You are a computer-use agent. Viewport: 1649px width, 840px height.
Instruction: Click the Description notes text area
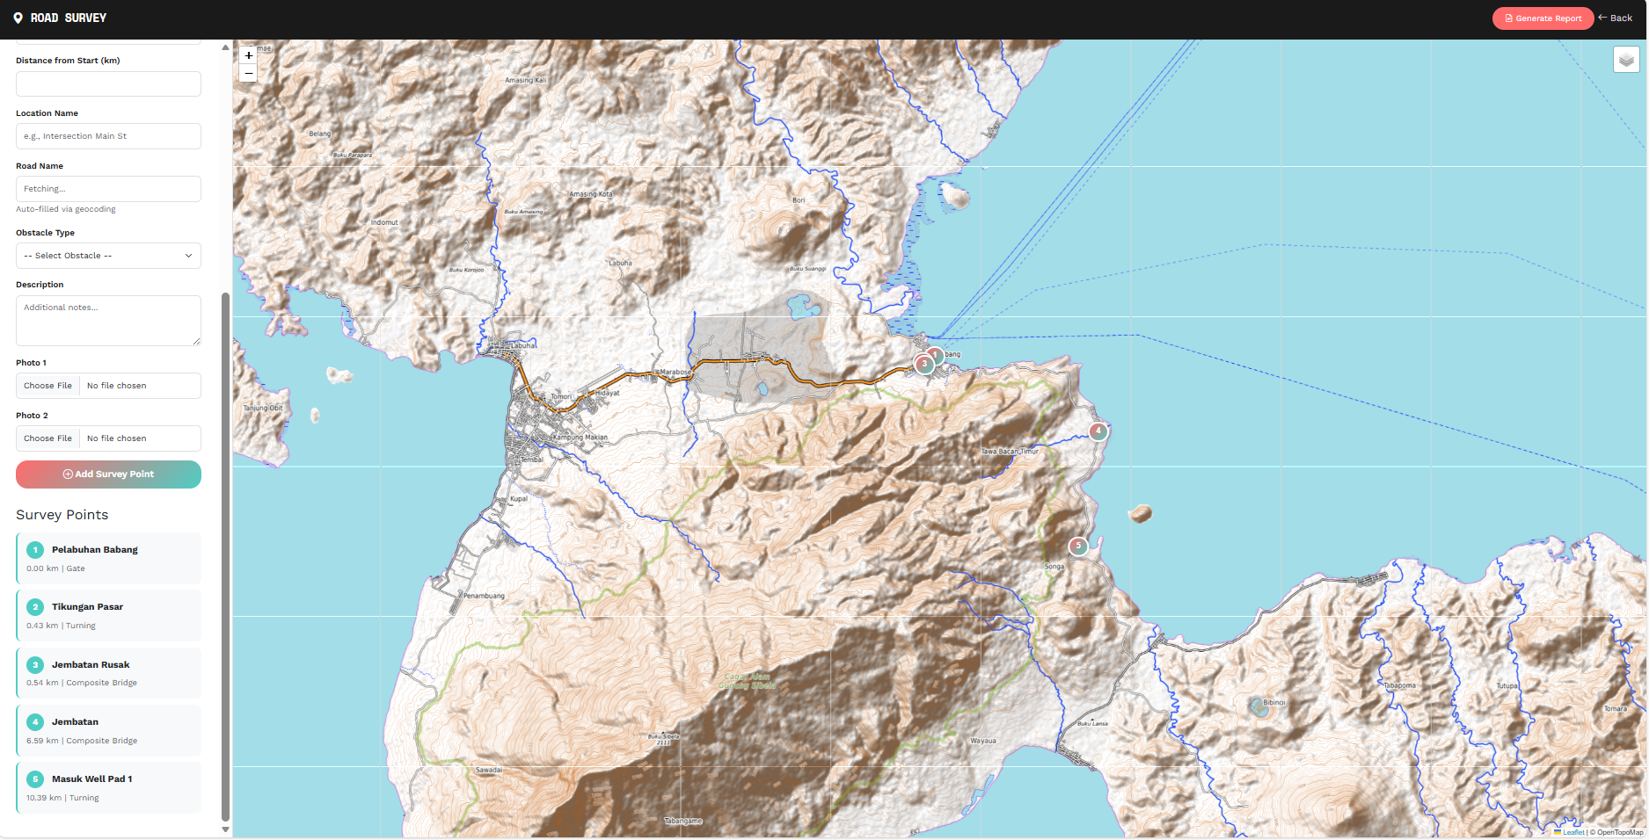[108, 321]
